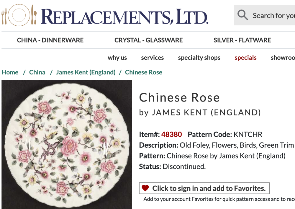
Task: Click the magnifying glass search icon
Action: point(242,15)
